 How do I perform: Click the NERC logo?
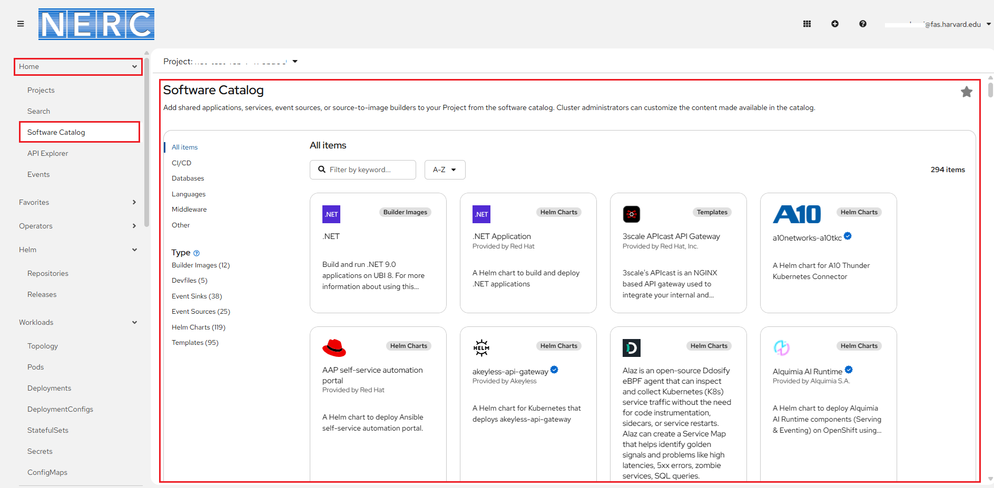click(96, 24)
